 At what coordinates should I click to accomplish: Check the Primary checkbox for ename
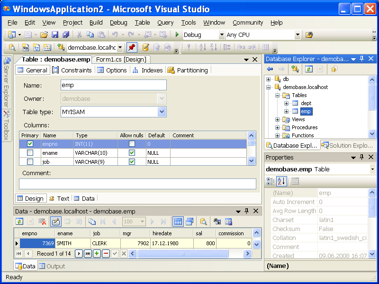click(x=30, y=153)
